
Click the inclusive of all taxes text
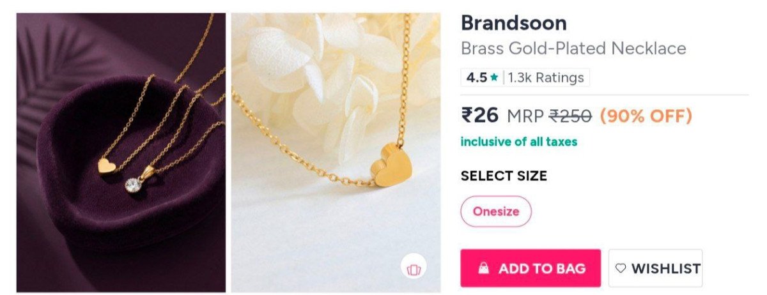pyautogui.click(x=518, y=142)
